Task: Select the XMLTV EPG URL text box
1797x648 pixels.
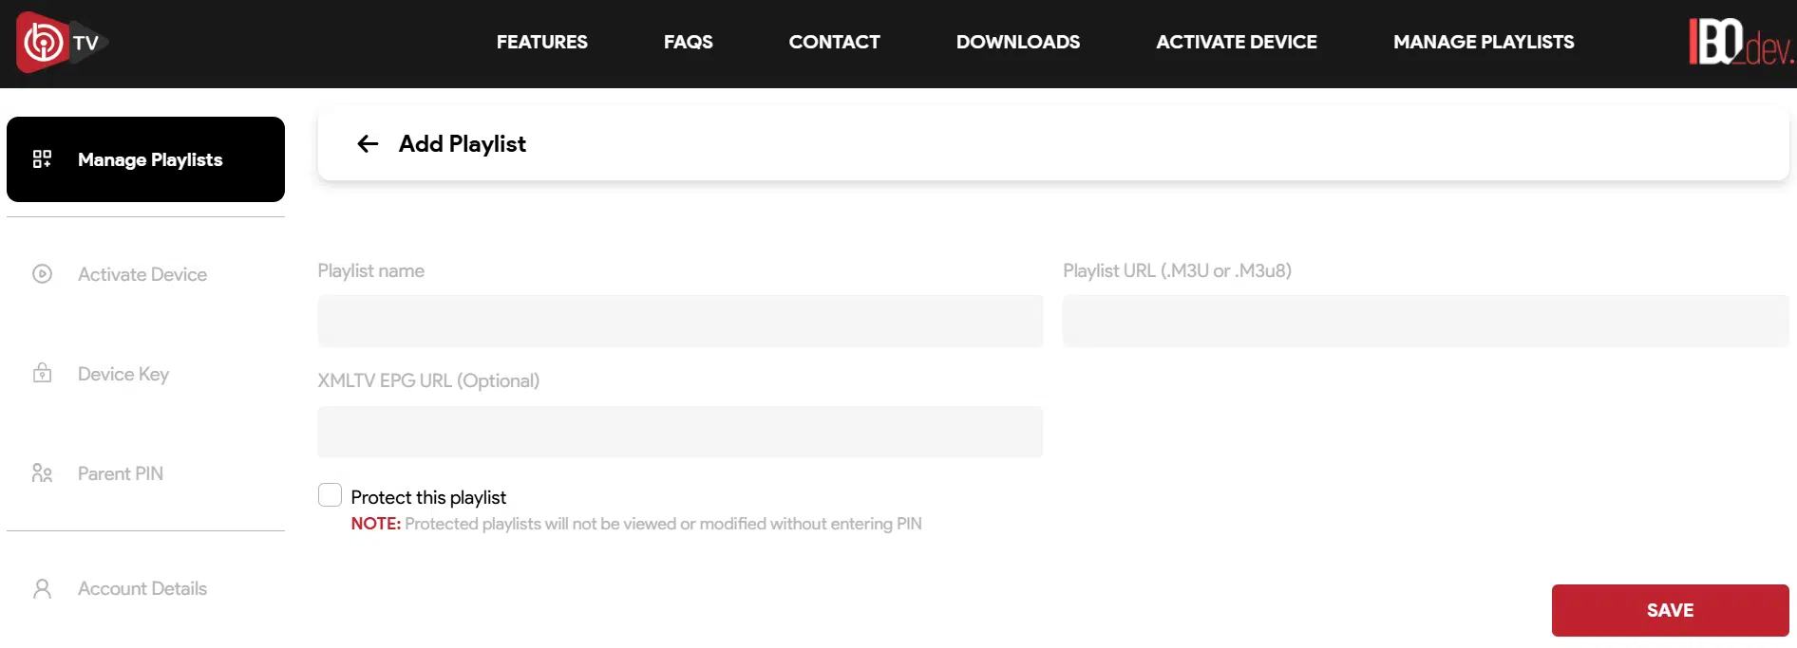Action: coord(680,433)
